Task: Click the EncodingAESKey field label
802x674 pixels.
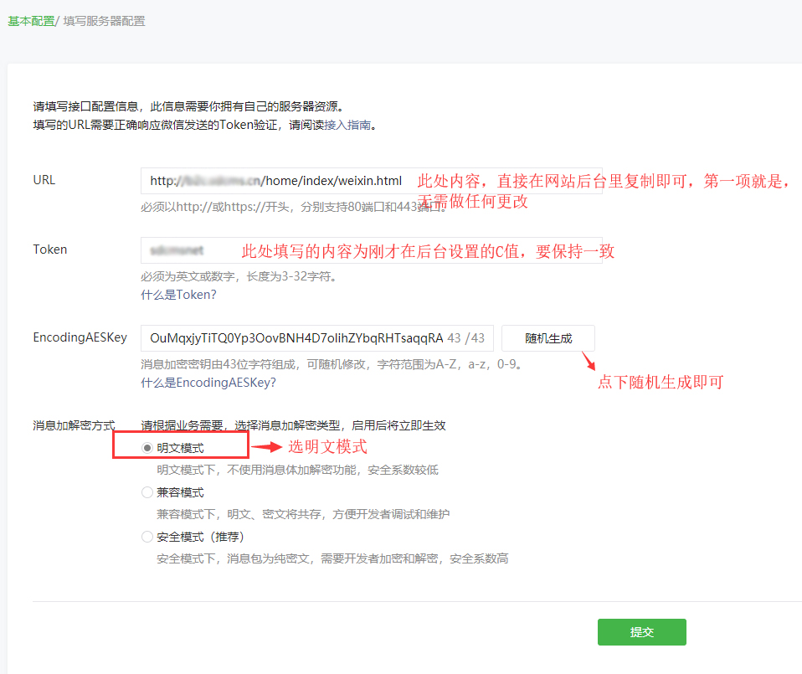Action: (x=80, y=337)
